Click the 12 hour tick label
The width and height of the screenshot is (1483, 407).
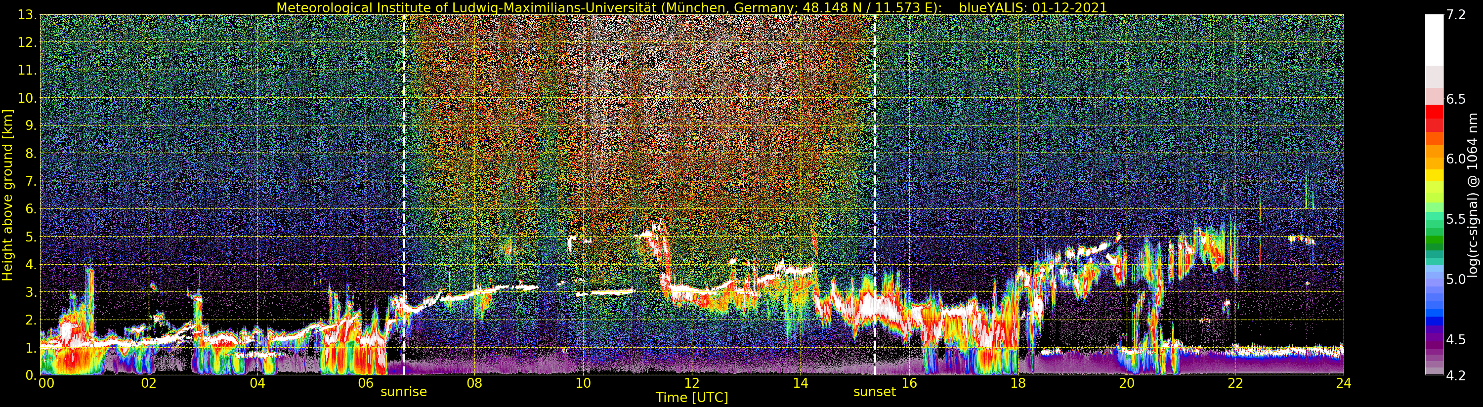(691, 383)
